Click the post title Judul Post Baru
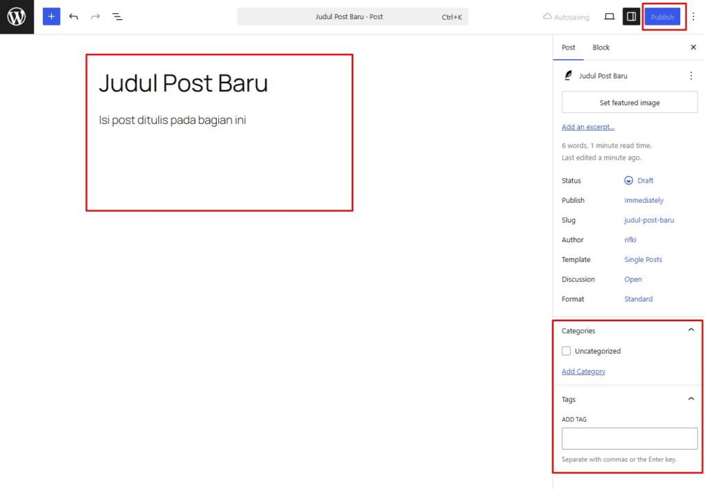The width and height of the screenshot is (705, 489). [x=183, y=83]
